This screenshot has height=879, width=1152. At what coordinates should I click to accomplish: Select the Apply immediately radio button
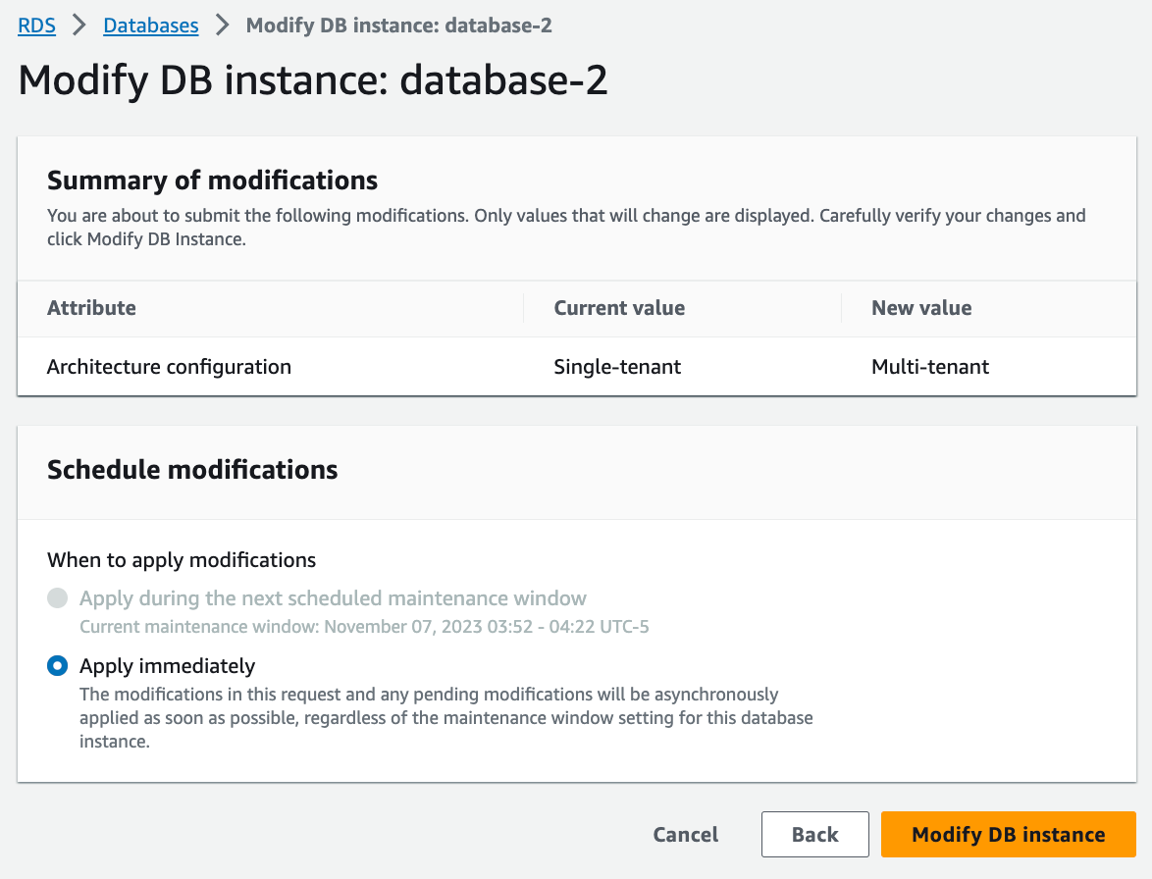(x=58, y=666)
